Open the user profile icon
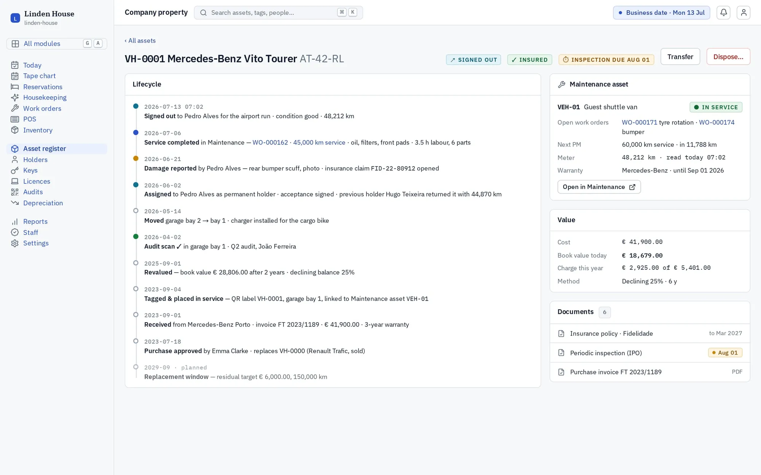This screenshot has width=761, height=475. [x=743, y=13]
